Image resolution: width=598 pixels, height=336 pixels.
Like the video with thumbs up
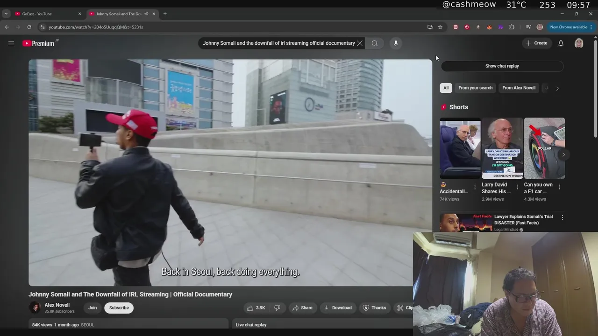(256, 308)
